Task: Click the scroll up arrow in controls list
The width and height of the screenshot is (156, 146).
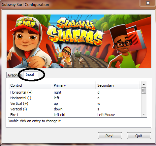Action: coord(144,84)
